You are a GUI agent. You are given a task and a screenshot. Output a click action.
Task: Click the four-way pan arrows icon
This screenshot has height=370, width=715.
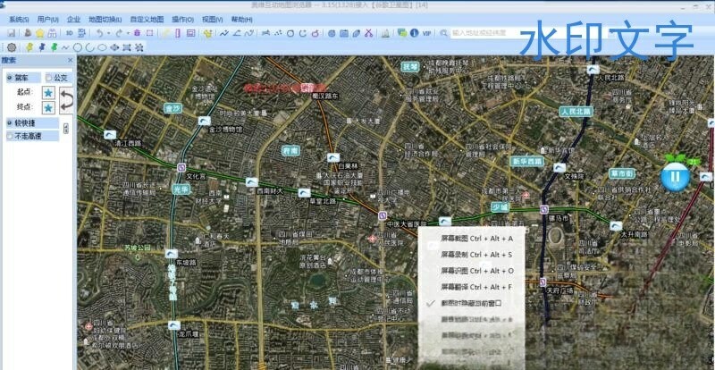[x=114, y=47]
